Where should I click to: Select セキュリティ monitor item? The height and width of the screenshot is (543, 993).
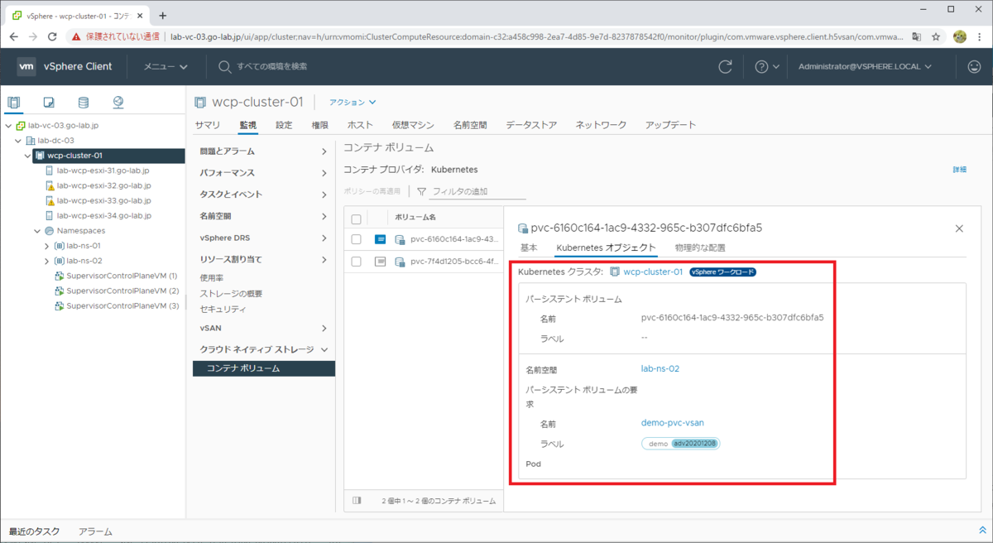click(x=223, y=309)
